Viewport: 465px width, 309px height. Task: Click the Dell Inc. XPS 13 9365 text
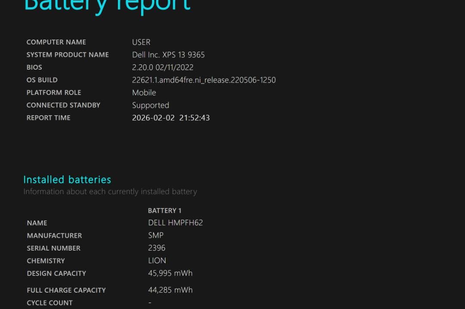[x=168, y=55]
